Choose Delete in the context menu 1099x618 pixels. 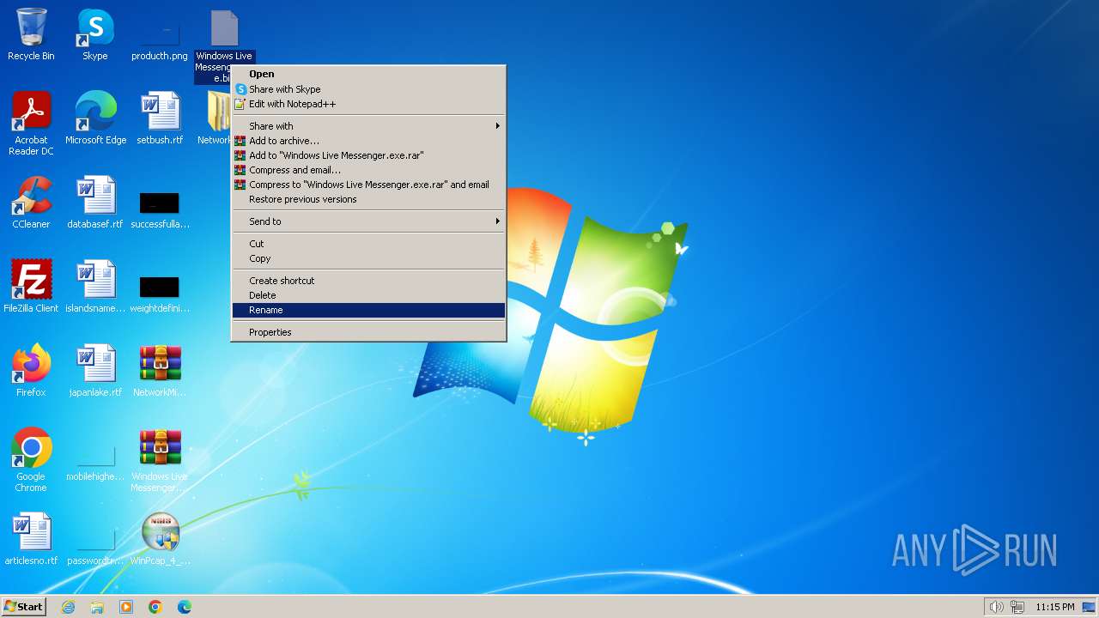click(x=368, y=295)
